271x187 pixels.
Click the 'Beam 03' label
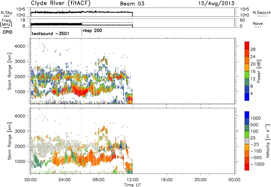click(132, 4)
